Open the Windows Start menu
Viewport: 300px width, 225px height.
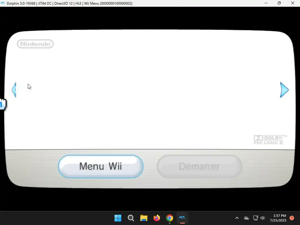click(x=118, y=218)
